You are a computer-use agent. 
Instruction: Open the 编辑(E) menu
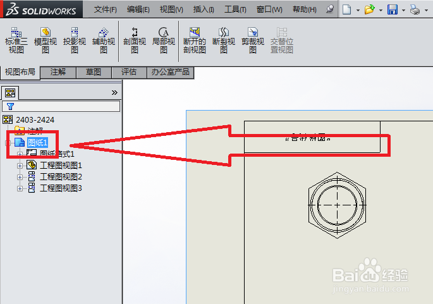(x=138, y=9)
